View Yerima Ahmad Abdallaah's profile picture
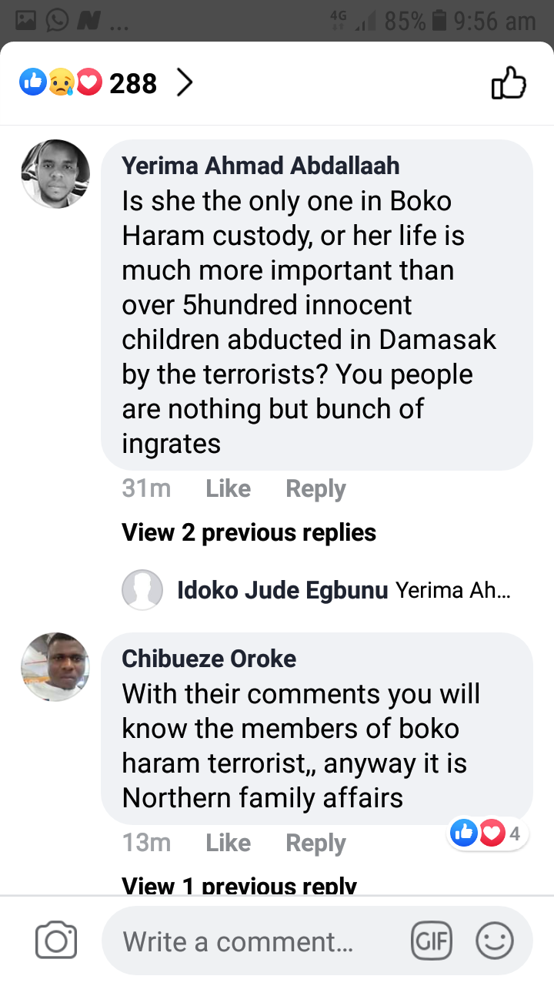The height and width of the screenshot is (986, 554). 55,174
